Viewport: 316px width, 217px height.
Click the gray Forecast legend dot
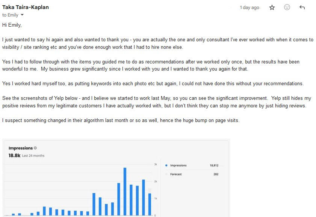pyautogui.click(x=166, y=174)
